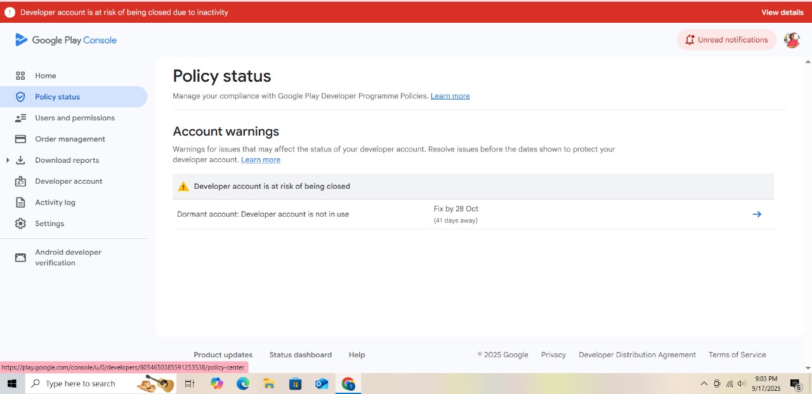812x394 pixels.
Task: Open the Status dashboard footer link
Action: pyautogui.click(x=300, y=355)
